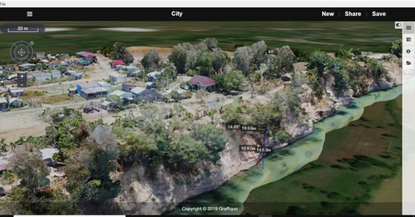Click the 20 m scale bar
Screen dimensions: 415x217
[23, 29]
